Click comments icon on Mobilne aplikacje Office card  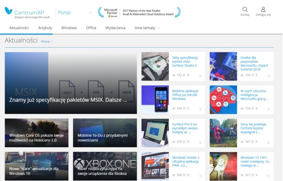coord(184,108)
